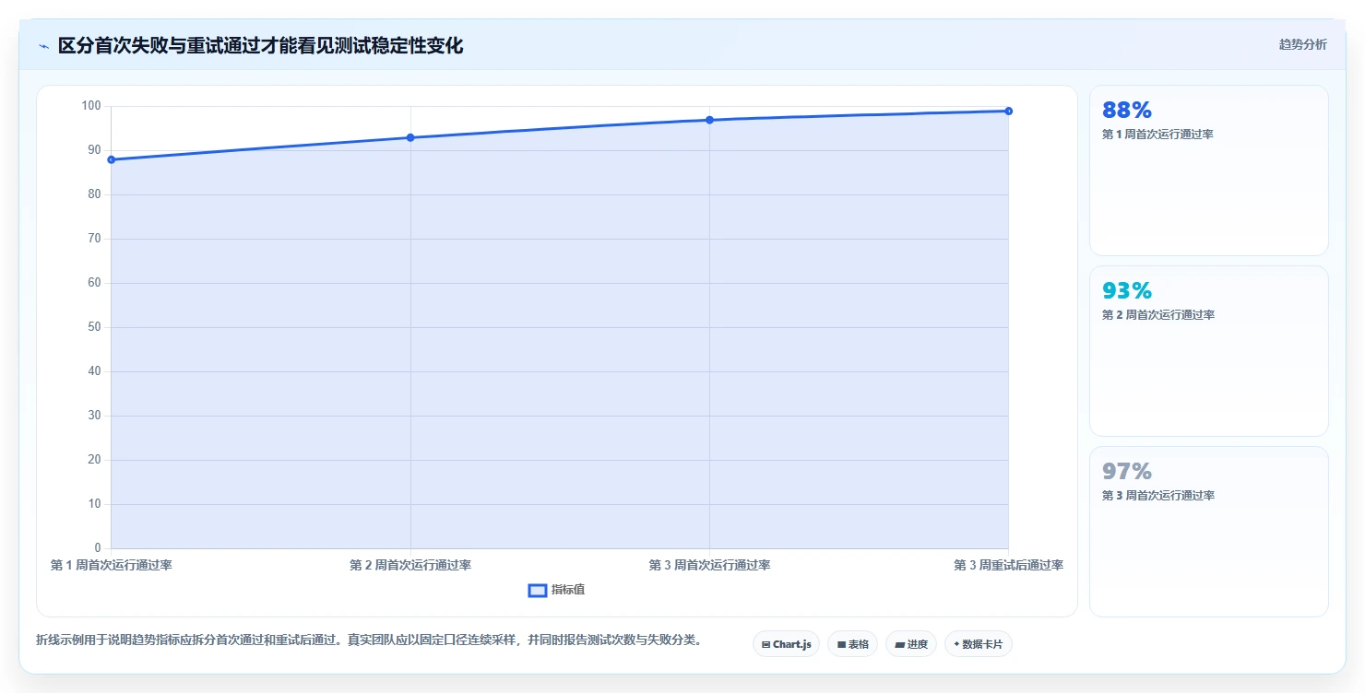Click the lightning icon beside the header title

pyautogui.click(x=43, y=46)
